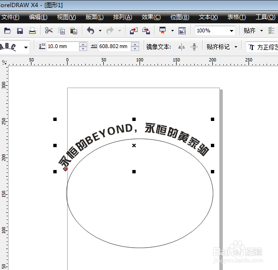Click the ellipse outline on the canvas
Image resolution: width=278 pixels, height=270 pixels.
click(139, 248)
